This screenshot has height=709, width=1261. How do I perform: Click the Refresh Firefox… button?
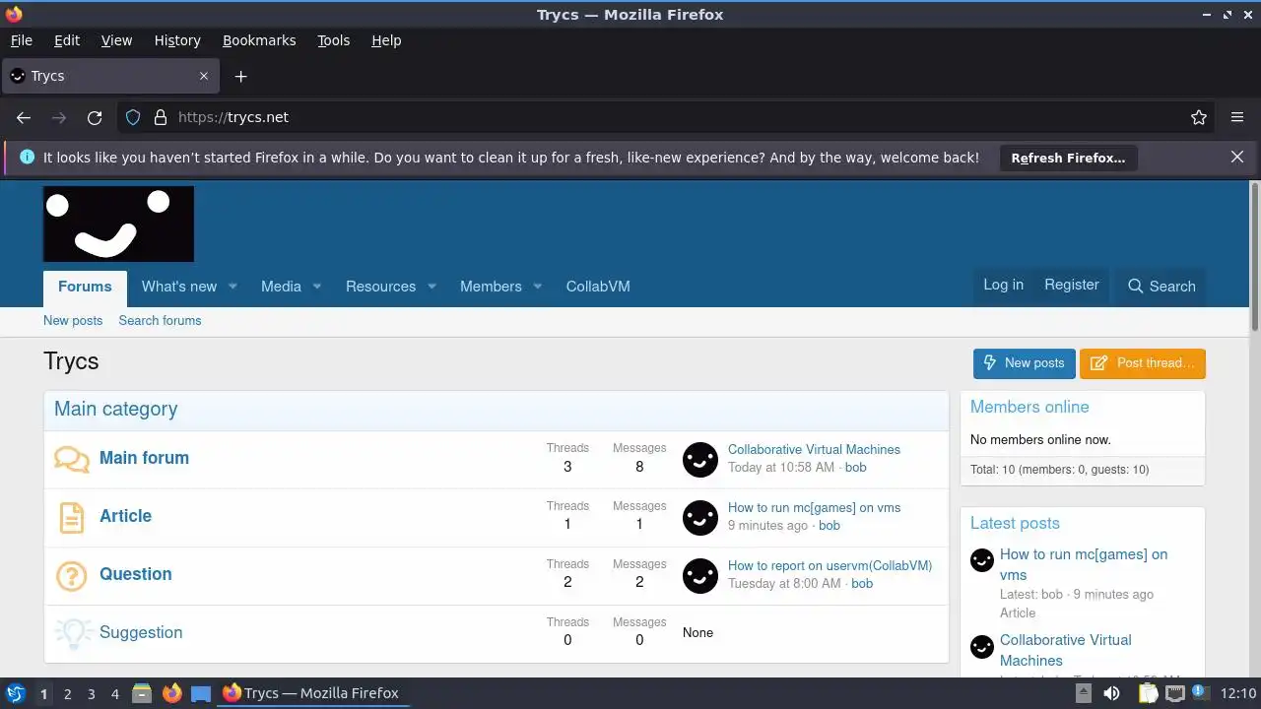(1068, 158)
